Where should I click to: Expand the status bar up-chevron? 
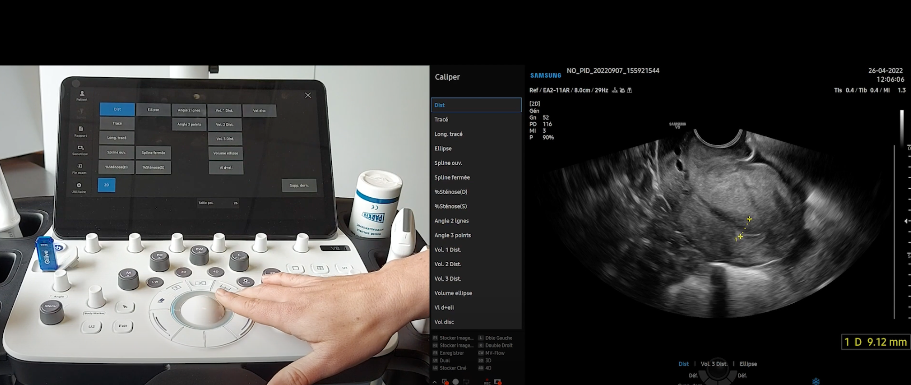click(435, 382)
